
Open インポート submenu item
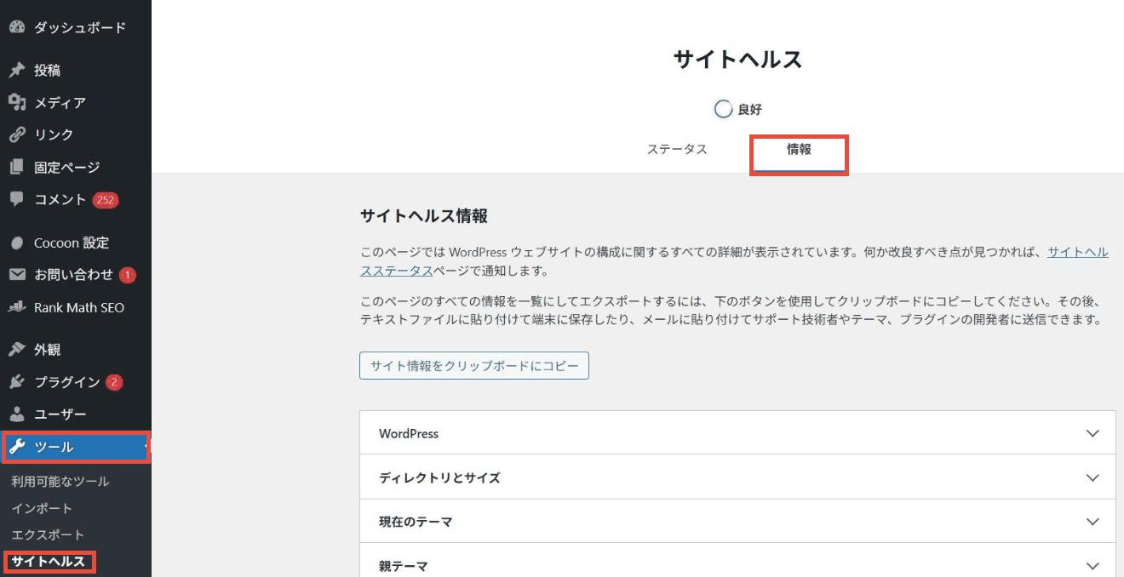point(42,508)
